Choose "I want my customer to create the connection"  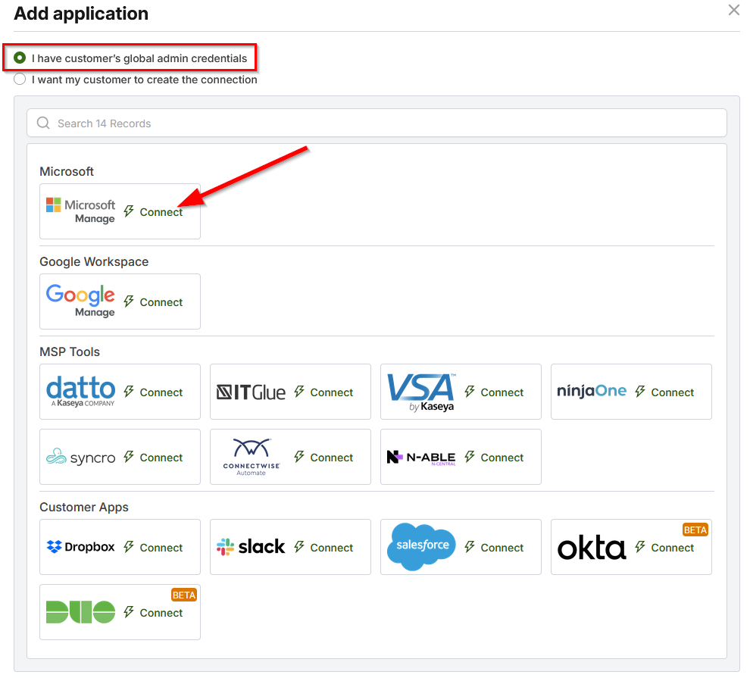click(x=20, y=80)
